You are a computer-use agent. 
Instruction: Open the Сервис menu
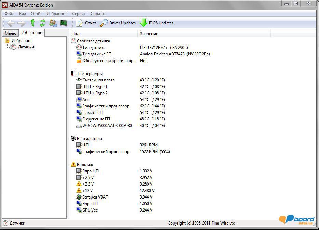click(x=79, y=14)
